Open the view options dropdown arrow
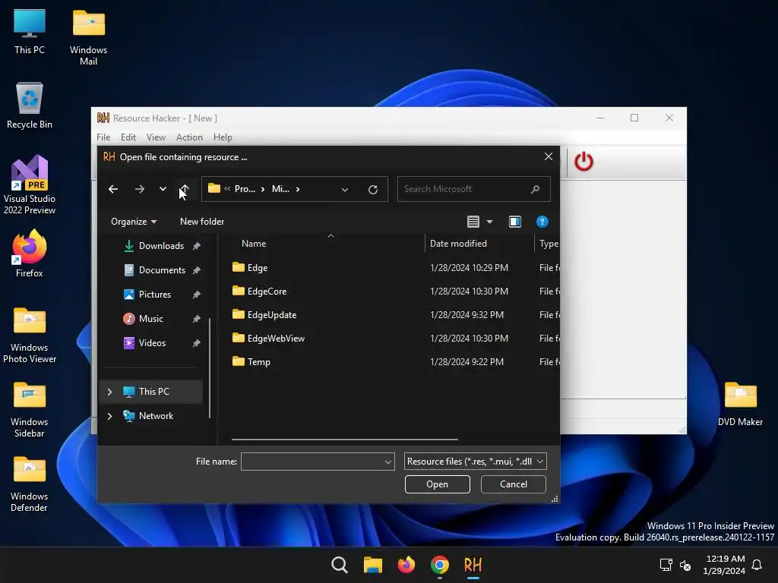 [x=490, y=222]
